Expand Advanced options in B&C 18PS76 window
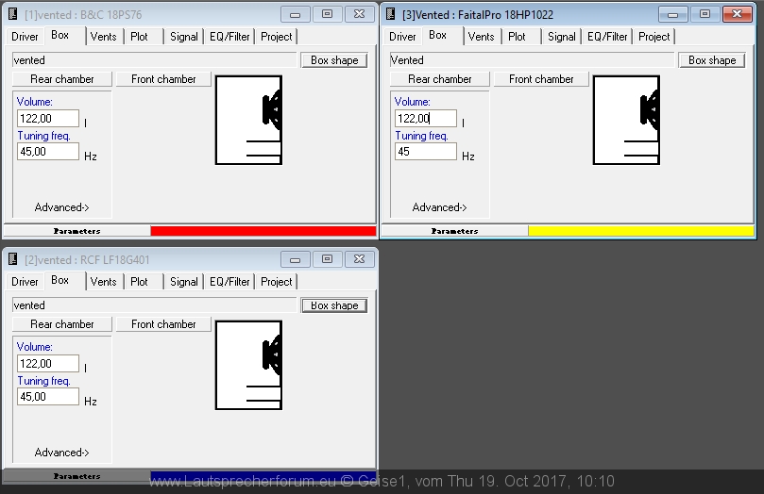This screenshot has width=764, height=494. [61, 207]
